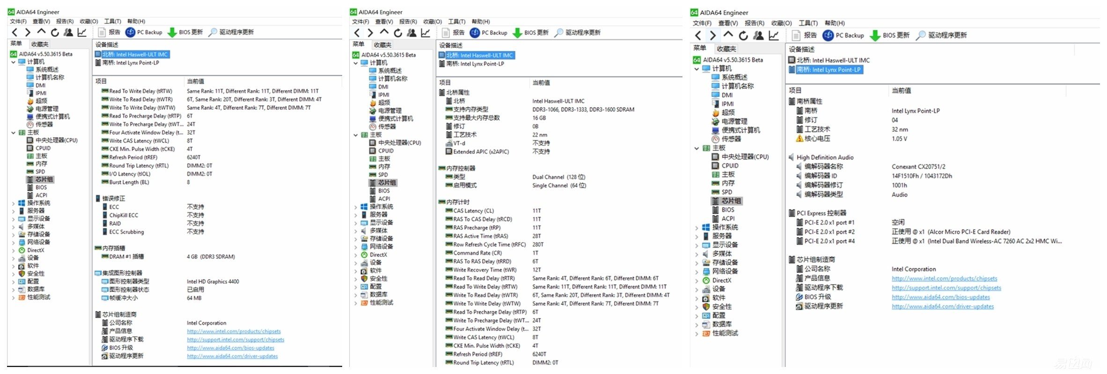The height and width of the screenshot is (374, 1107).
Task: Click the Back arrow in the left window
Action: click(15, 32)
